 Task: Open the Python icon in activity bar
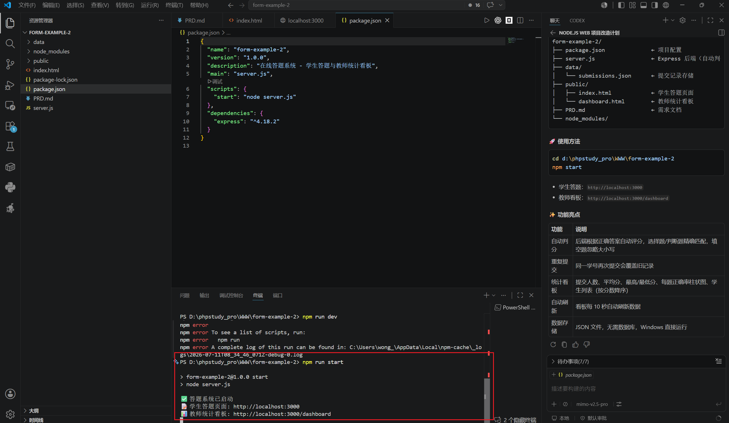[10, 187]
